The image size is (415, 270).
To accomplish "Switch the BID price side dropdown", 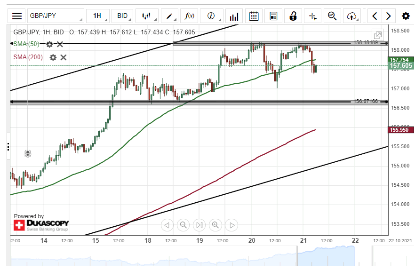I will tap(122, 16).
